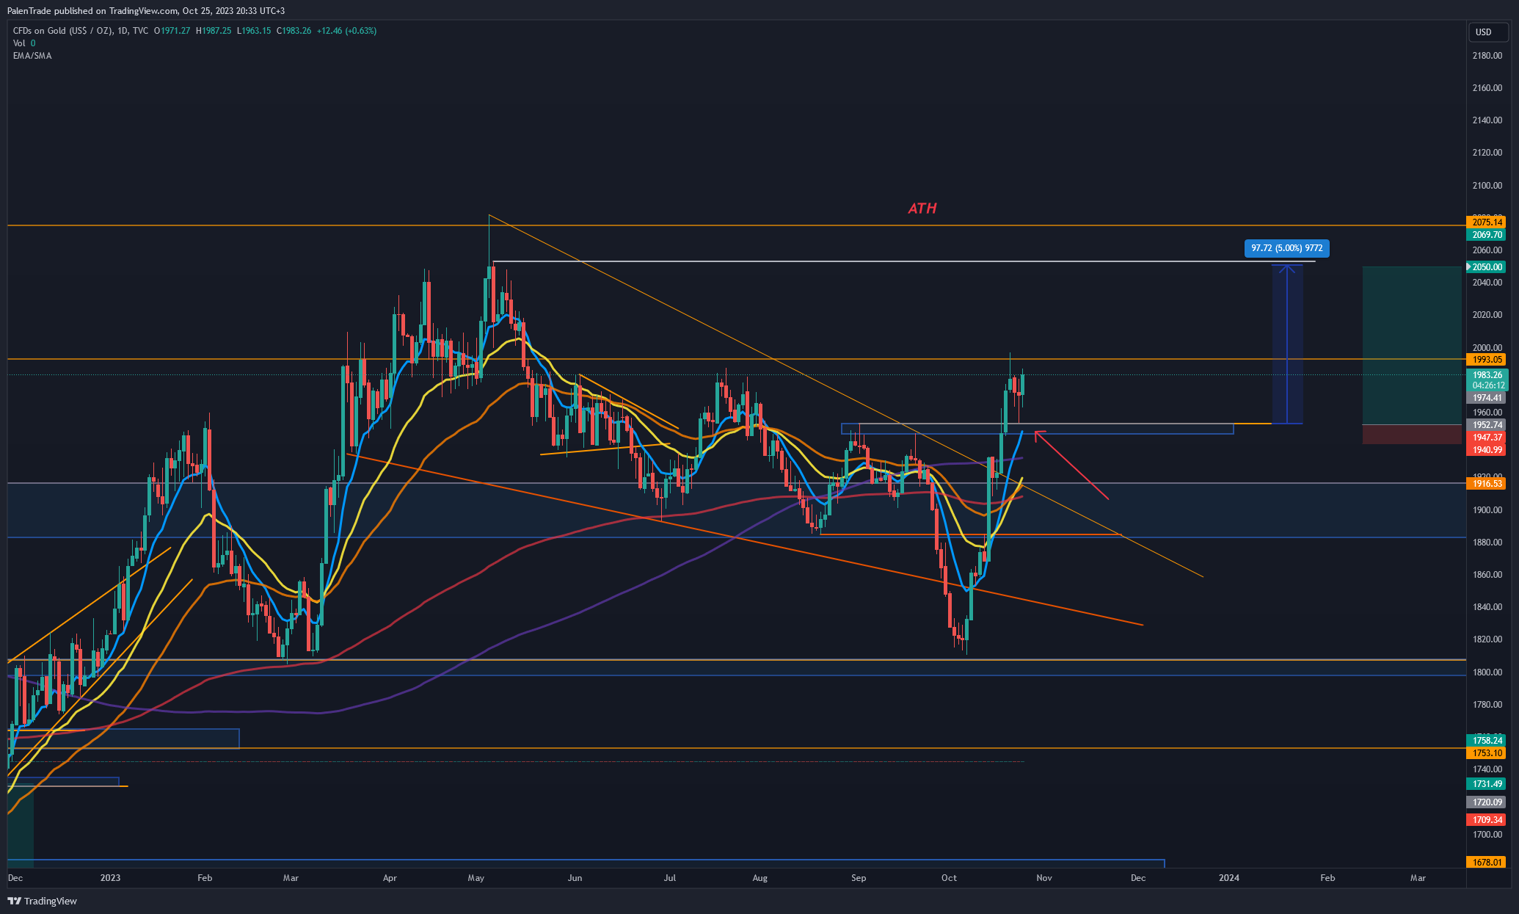1519x914 pixels.
Task: Click the PalenTrade published header text
Action: tap(146, 11)
